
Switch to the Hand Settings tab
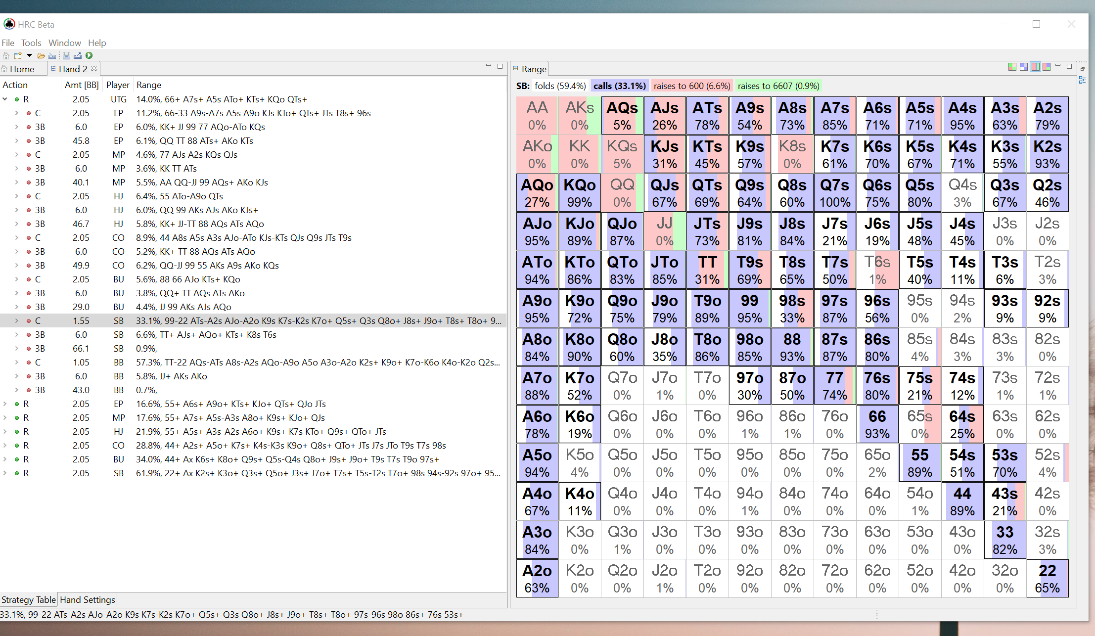tap(88, 600)
